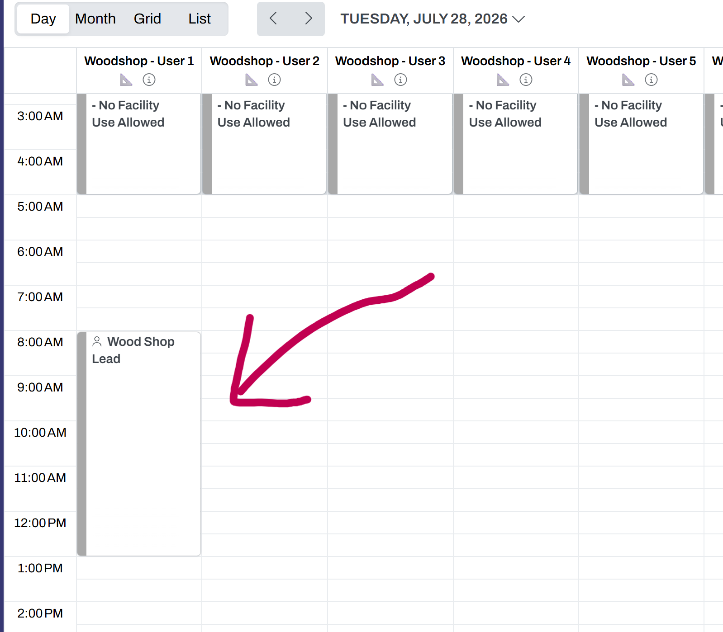The width and height of the screenshot is (723, 632).
Task: Select the No Facility Use Allowed block for User 3
Action: pos(390,144)
